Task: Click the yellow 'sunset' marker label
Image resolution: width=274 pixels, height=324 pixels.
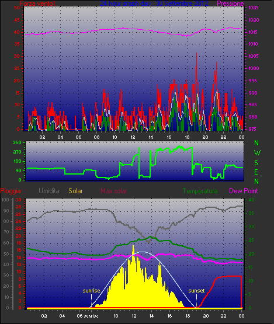Action: (196, 291)
